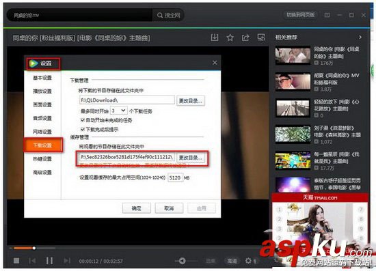This screenshot has height=271, width=376.
Task: Click the 5120 MB cache size field
Action: pyautogui.click(x=175, y=178)
